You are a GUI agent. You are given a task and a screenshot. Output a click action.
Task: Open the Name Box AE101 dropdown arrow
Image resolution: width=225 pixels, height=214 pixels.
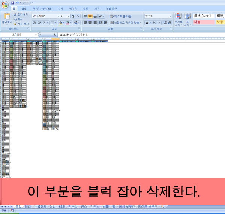(36, 35)
